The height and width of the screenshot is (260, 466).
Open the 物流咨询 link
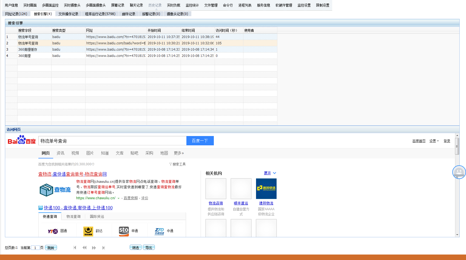click(216, 203)
